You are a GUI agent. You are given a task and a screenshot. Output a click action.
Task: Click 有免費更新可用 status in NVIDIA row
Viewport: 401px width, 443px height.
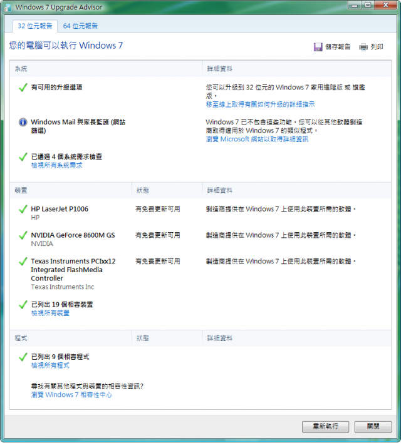[158, 235]
